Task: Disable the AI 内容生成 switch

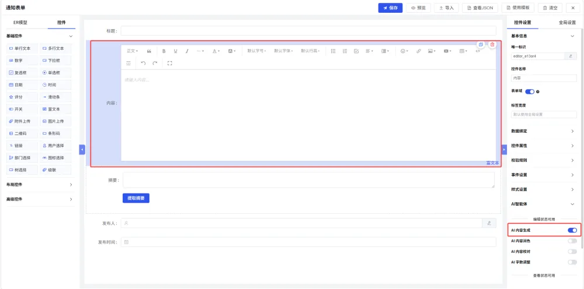Action: 572,230
